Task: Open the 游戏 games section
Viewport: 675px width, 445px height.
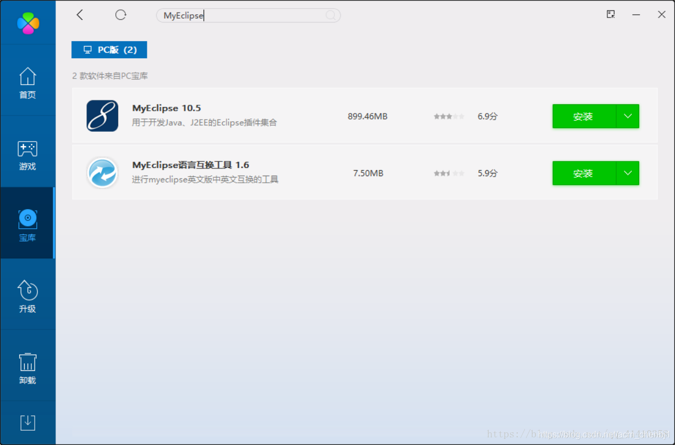Action: [x=27, y=155]
